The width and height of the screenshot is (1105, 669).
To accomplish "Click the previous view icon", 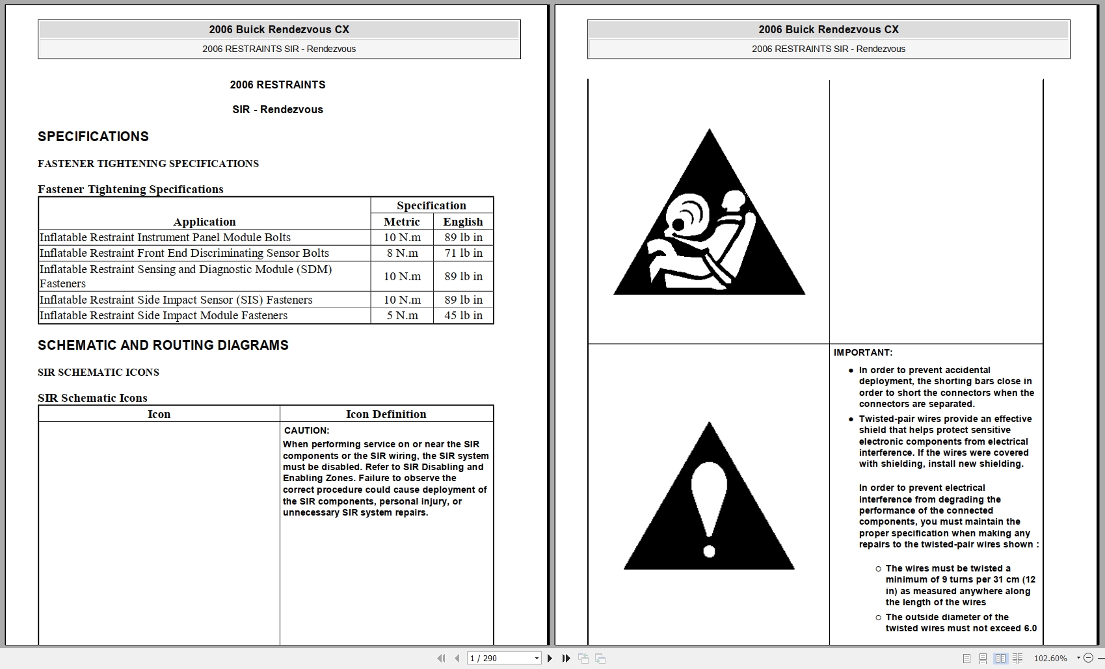I will tap(583, 658).
